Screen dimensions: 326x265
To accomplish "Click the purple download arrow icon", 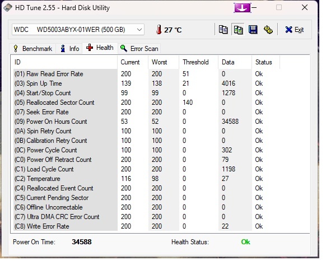I will (242, 8).
